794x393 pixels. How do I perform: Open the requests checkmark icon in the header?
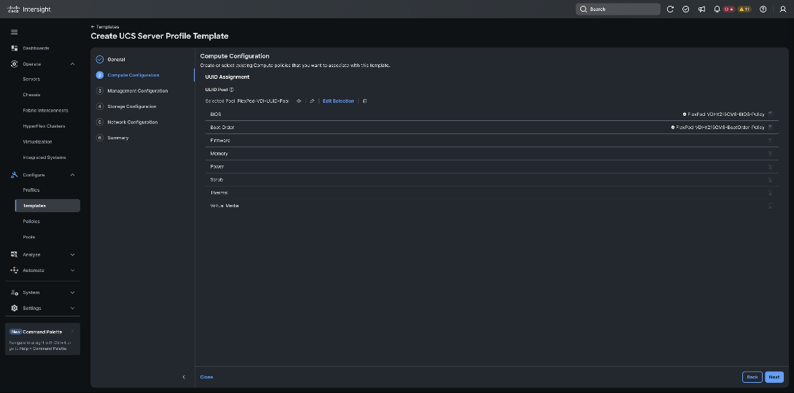[685, 9]
